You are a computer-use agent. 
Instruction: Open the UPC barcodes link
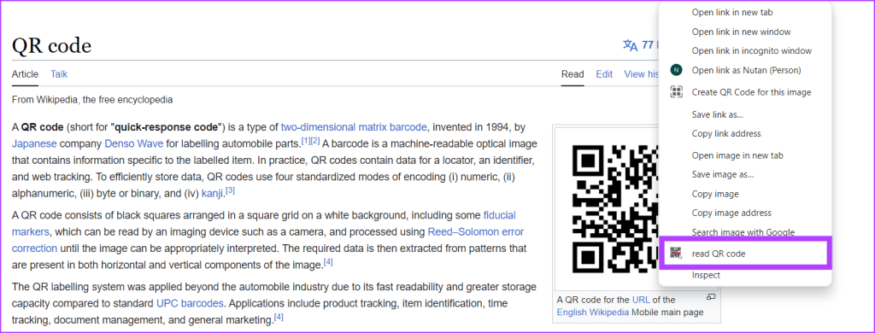pyautogui.click(x=190, y=304)
